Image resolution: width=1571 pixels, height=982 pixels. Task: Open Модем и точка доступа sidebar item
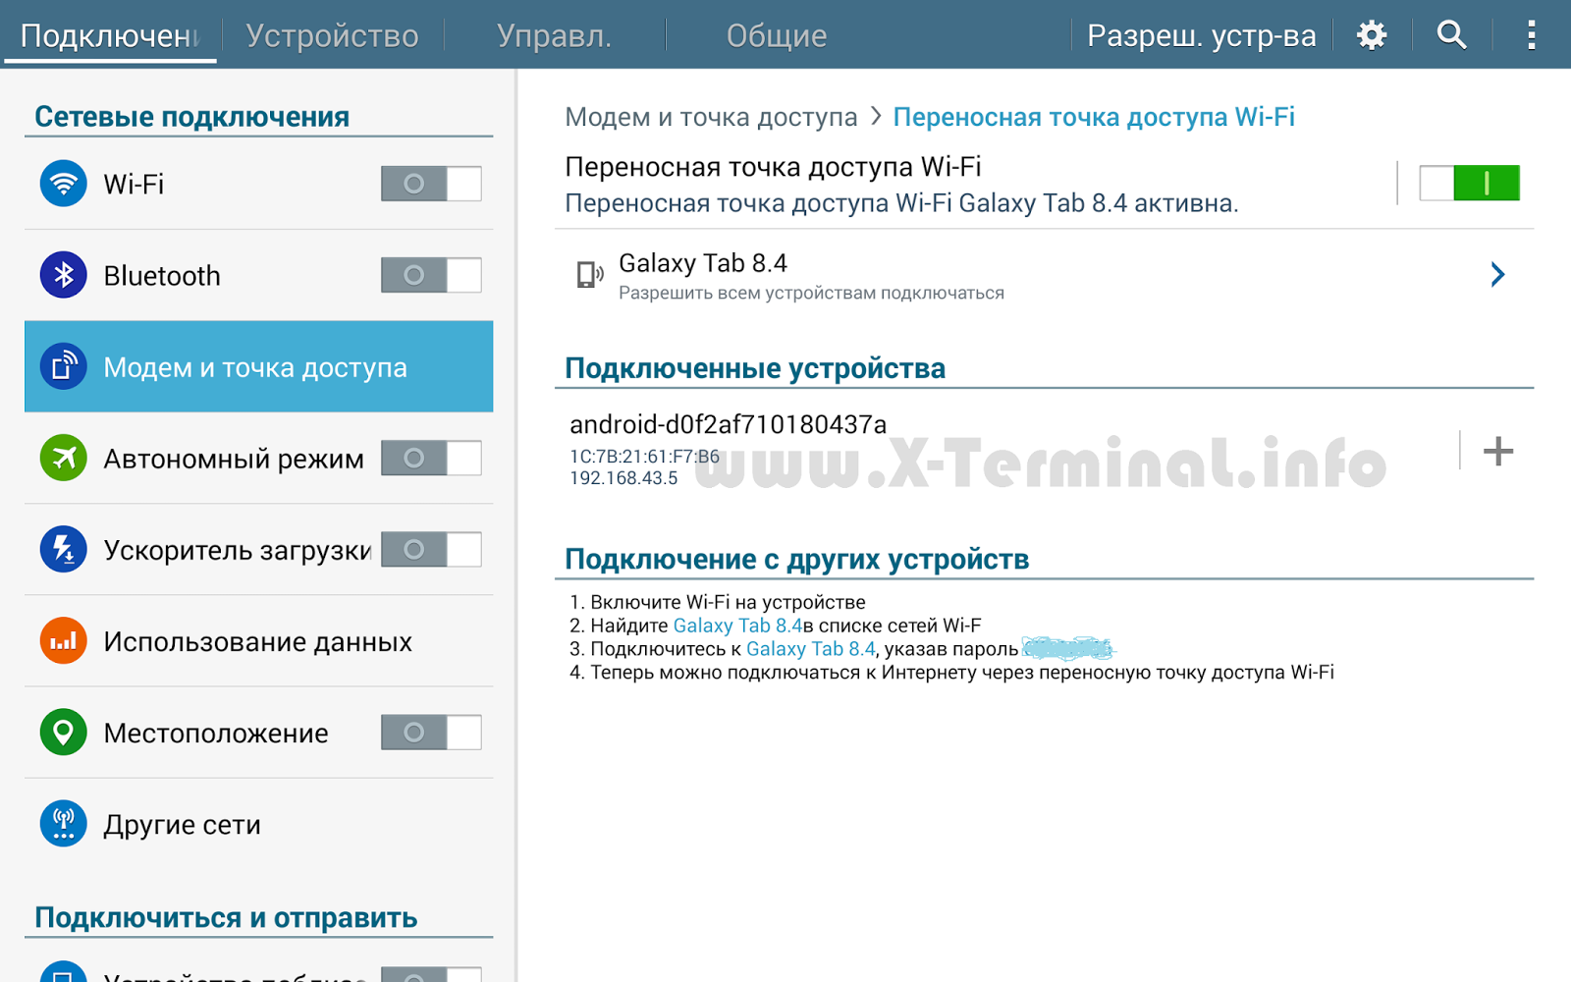point(258,366)
